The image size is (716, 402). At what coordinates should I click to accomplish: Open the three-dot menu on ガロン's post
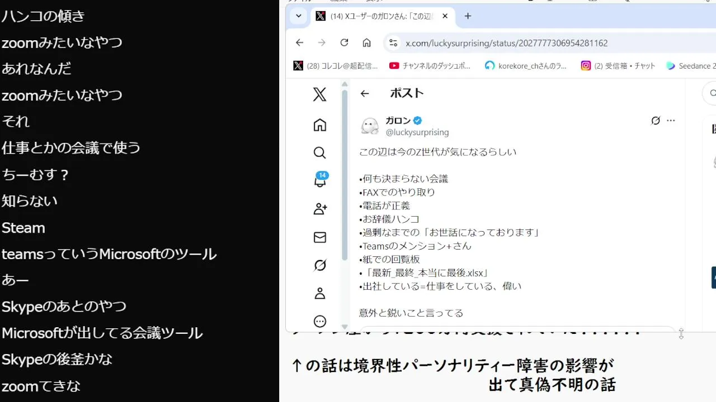[671, 121]
